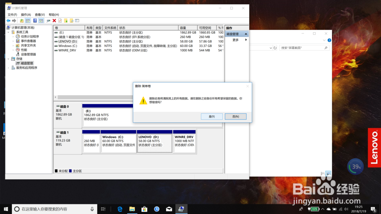Open the 帮助(H) menu
This screenshot has height=214, width=381.
tap(54, 15)
